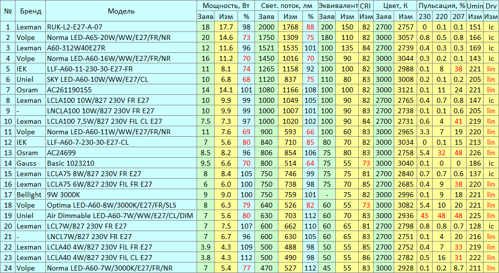
Task: Click the Цвет, К header cell
Action: pyautogui.click(x=395, y=5)
